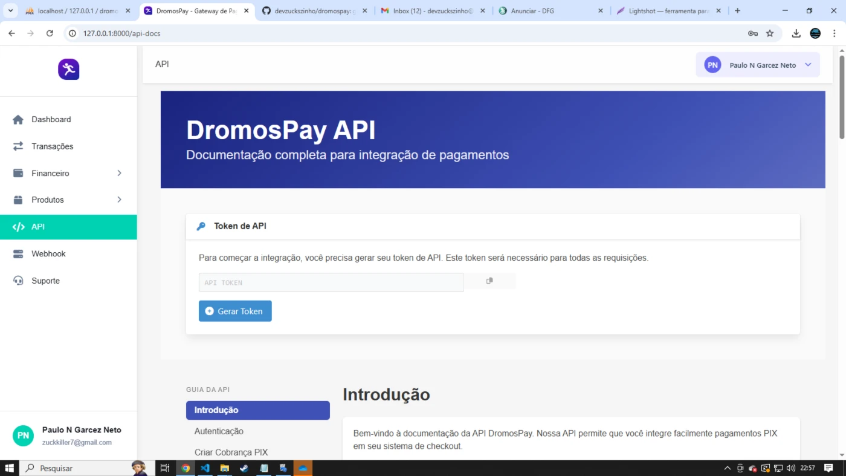This screenshot has height=476, width=846.
Task: Open Task View on the taskbar
Action: pyautogui.click(x=164, y=468)
